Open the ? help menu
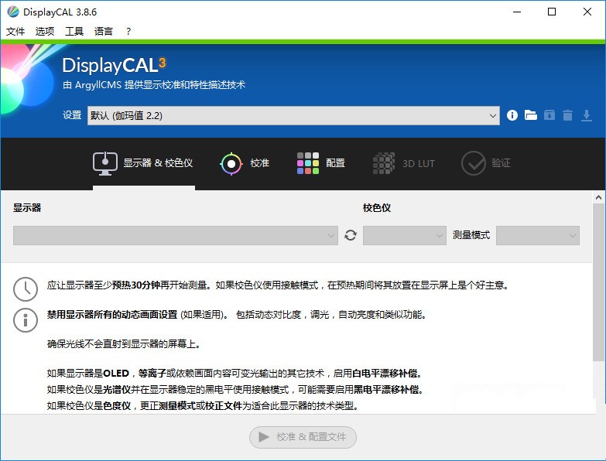The height and width of the screenshot is (461, 606). (128, 31)
